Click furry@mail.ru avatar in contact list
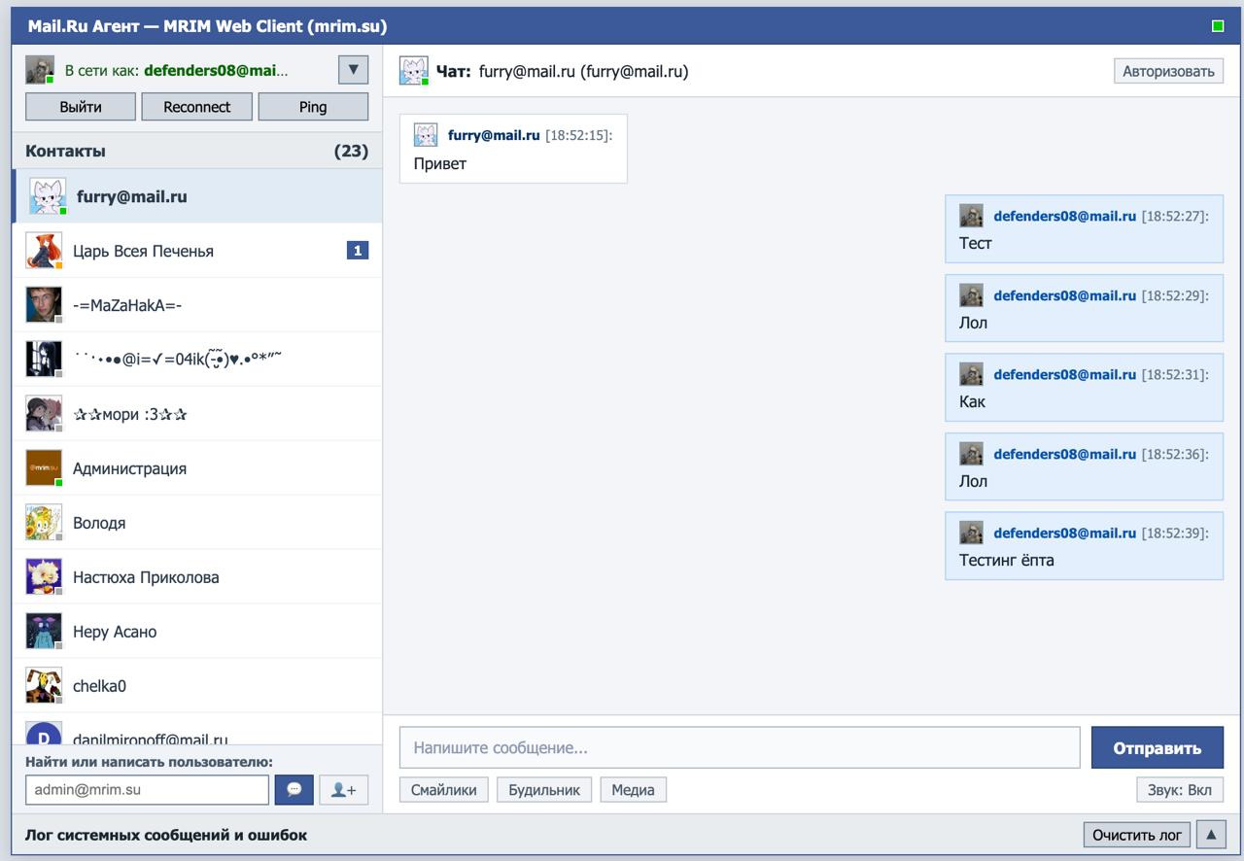Image resolution: width=1244 pixels, height=861 pixels. click(48, 196)
